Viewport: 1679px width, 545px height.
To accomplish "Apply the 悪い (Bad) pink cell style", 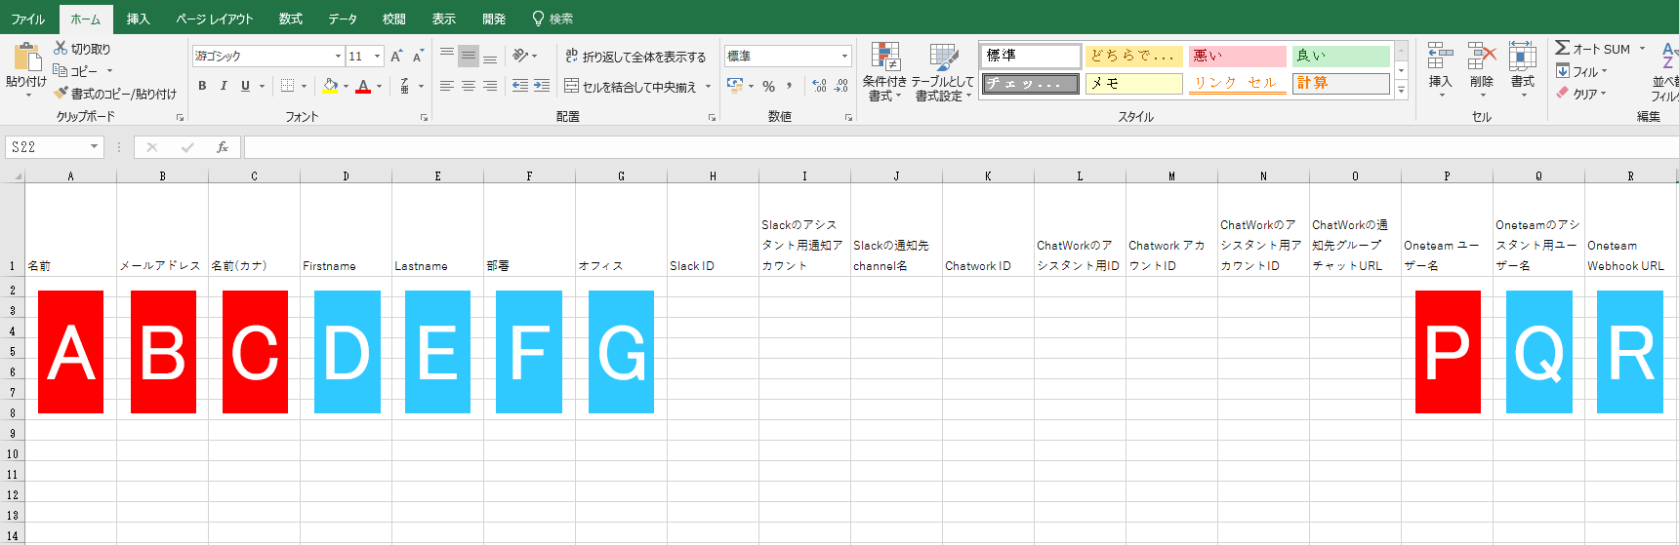I will click(x=1238, y=56).
